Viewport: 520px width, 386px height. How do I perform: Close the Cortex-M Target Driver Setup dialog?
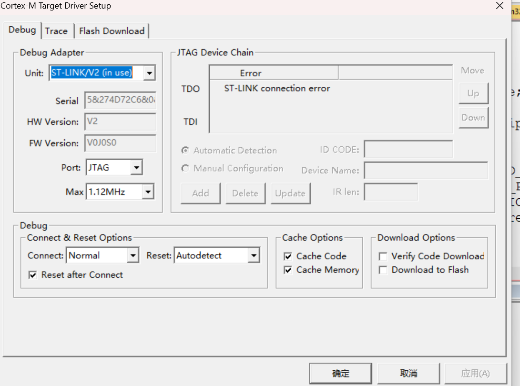[500, 6]
